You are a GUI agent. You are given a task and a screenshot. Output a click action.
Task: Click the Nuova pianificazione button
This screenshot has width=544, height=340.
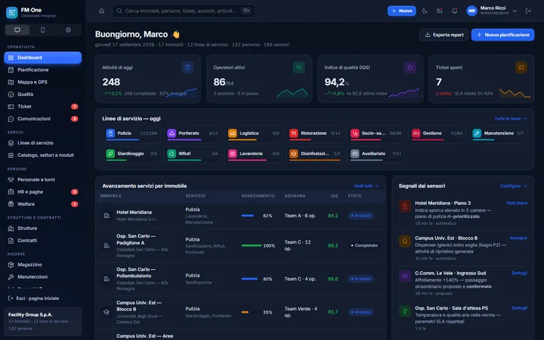point(503,35)
